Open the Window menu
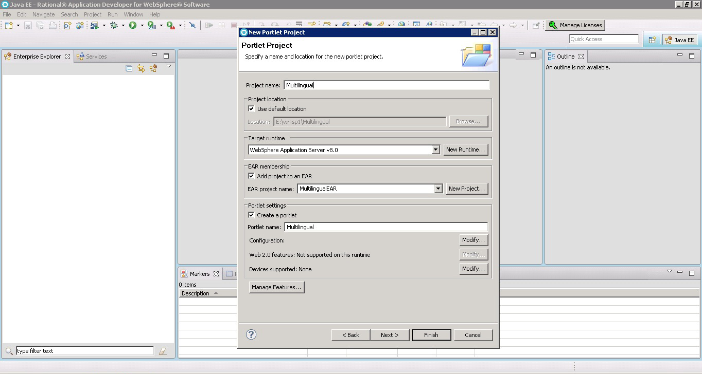Image resolution: width=702 pixels, height=374 pixels. point(133,14)
